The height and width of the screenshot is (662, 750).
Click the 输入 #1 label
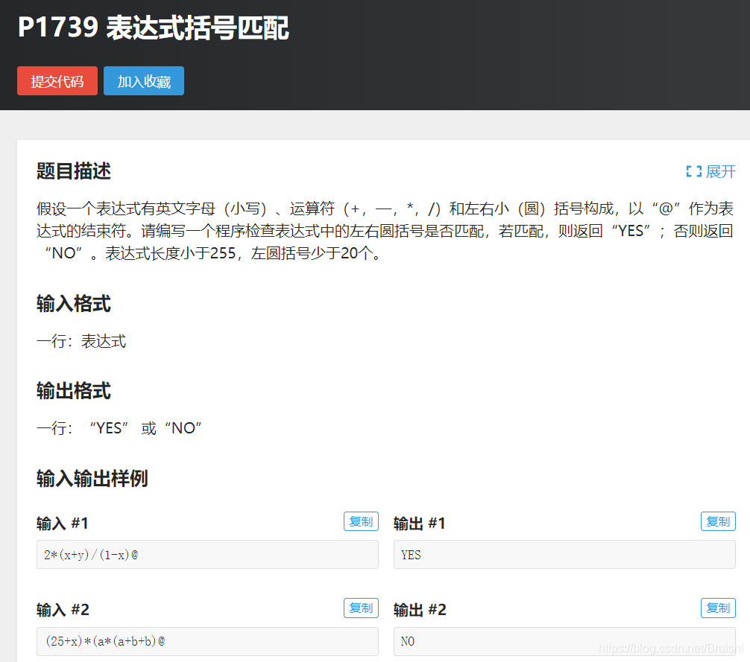[x=63, y=523]
